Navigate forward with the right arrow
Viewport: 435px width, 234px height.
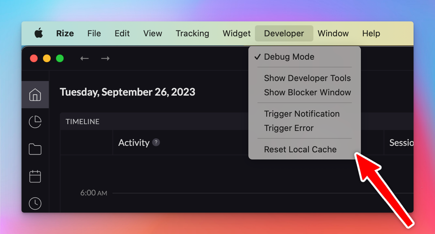(105, 58)
